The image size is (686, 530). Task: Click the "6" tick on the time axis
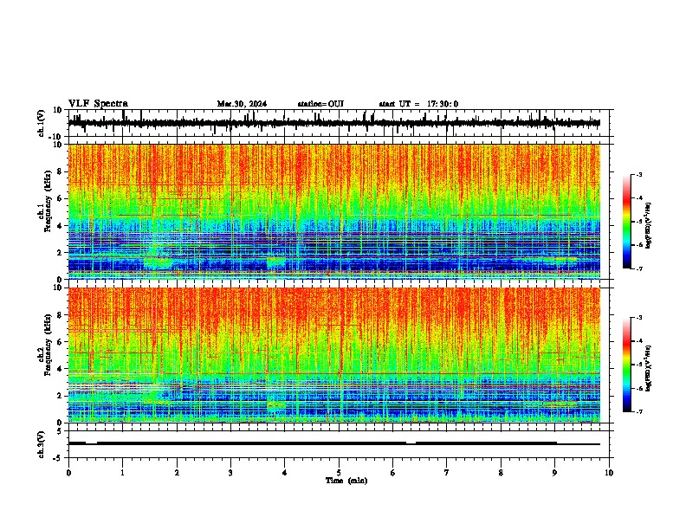393,473
